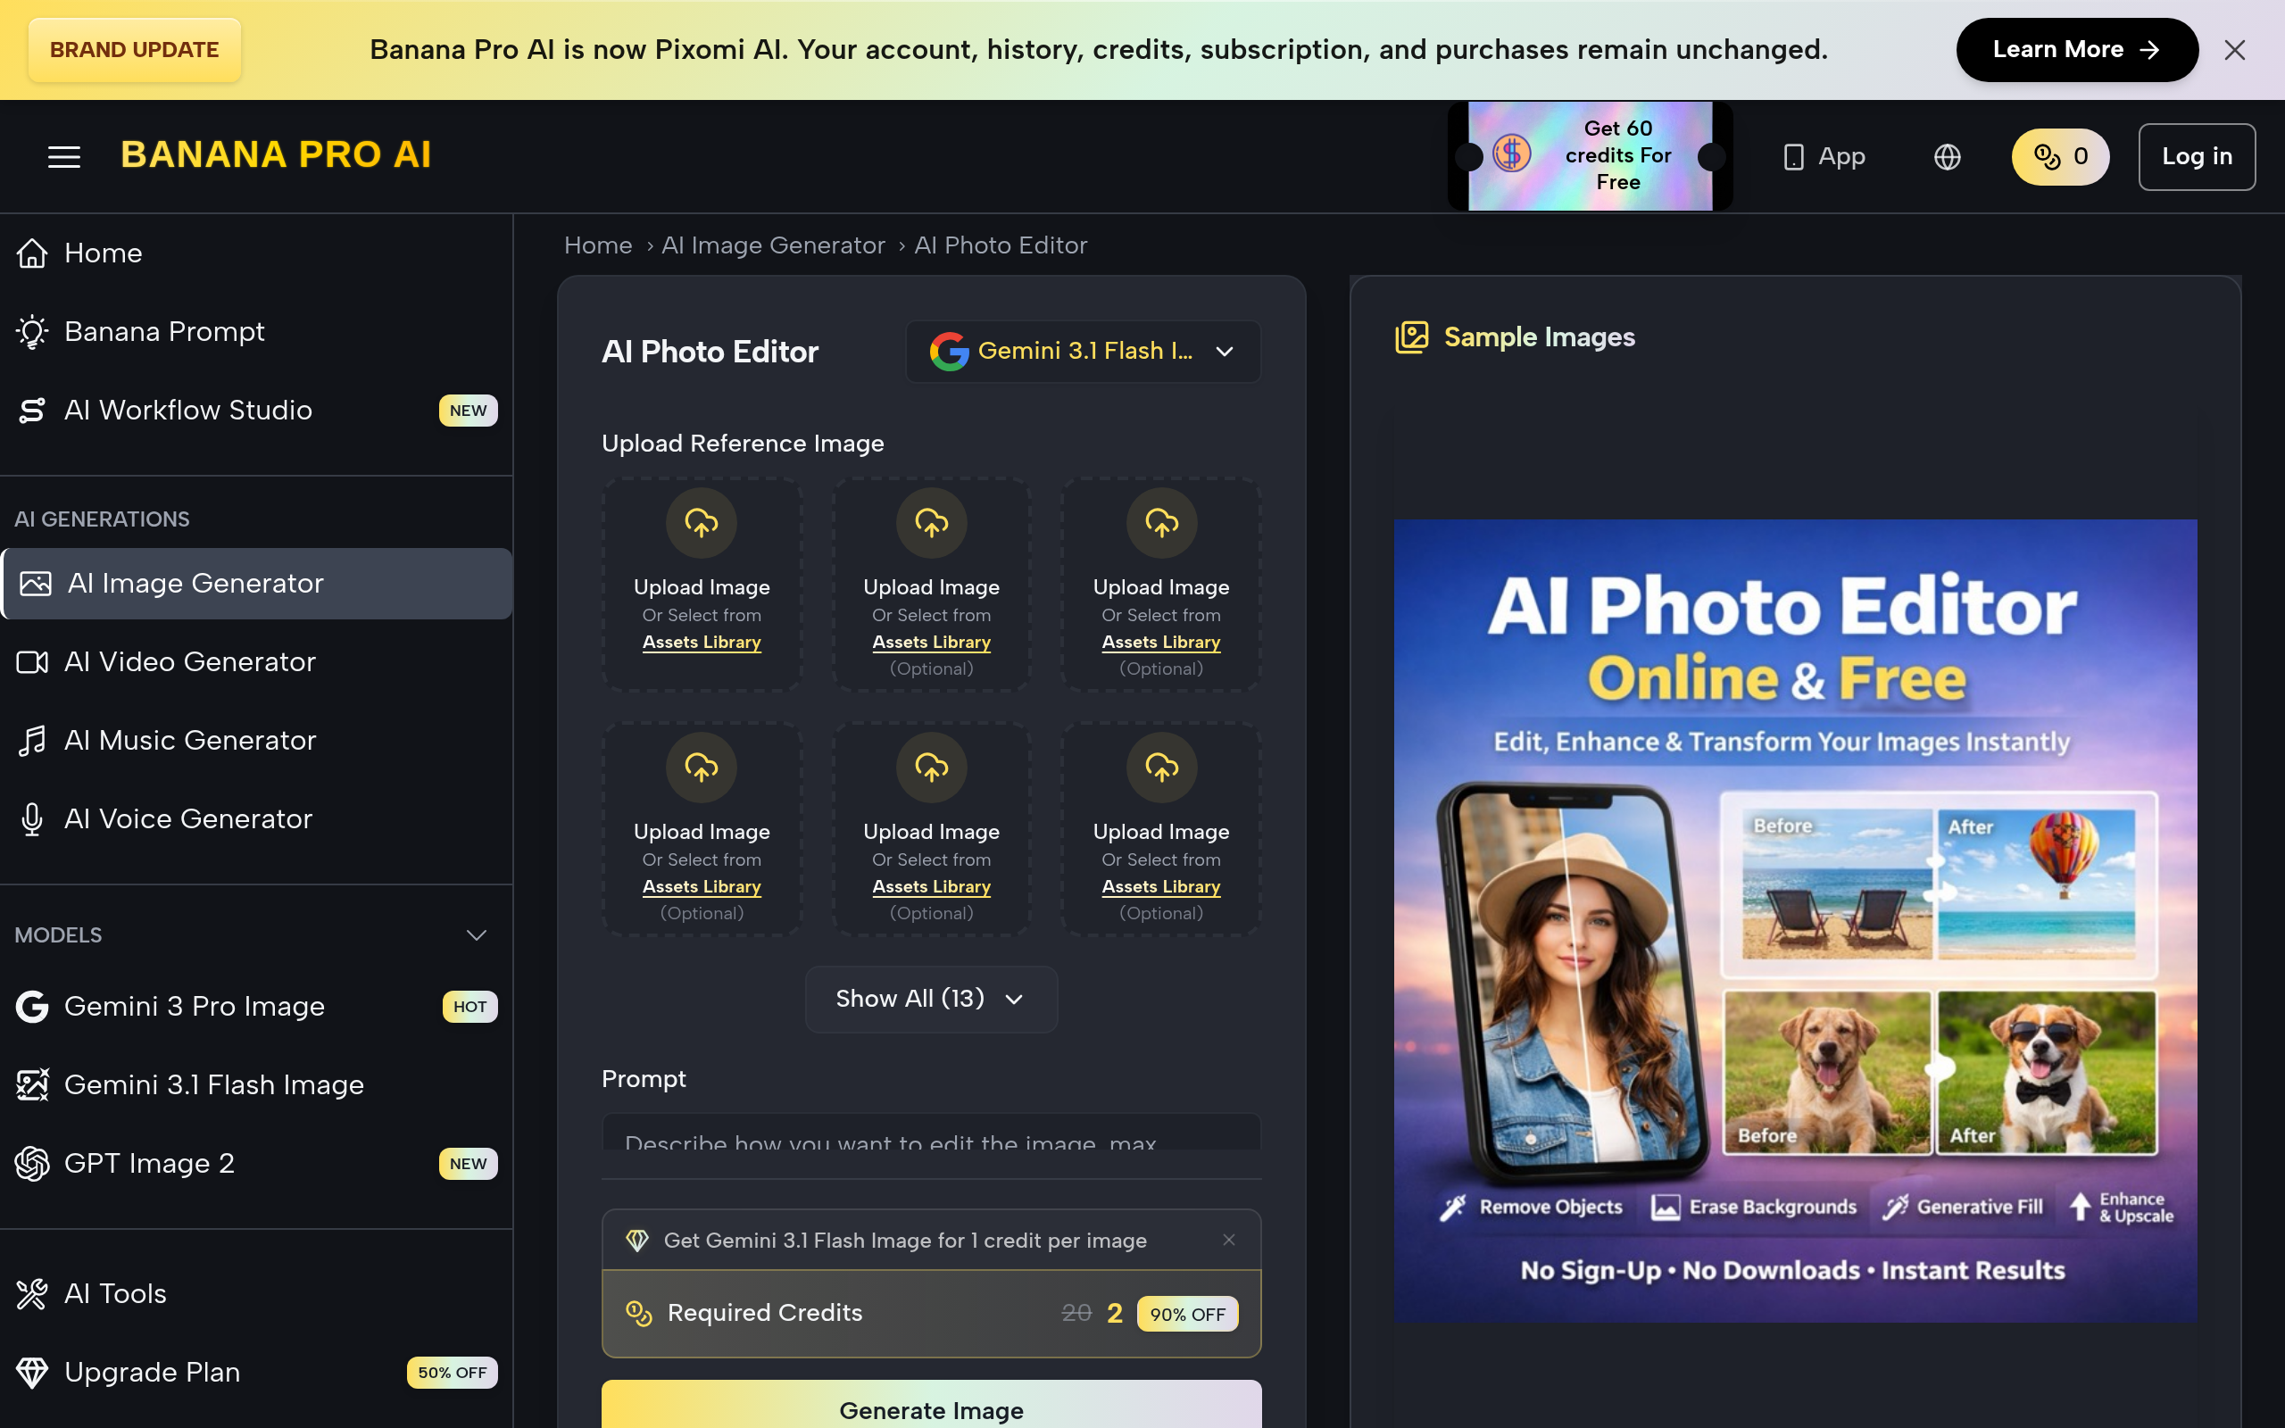Click the AI Photo Editor breadcrumb text
2285x1428 pixels.
click(x=1000, y=245)
